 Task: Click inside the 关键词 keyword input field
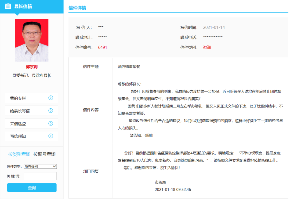(40, 176)
